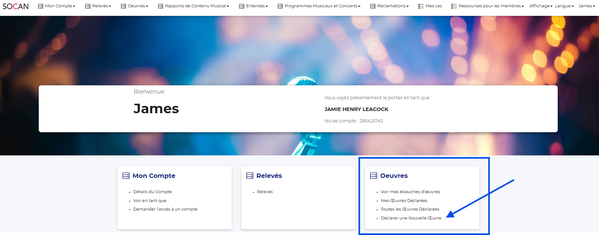Click the SOCAN logo
The image size is (599, 235).
[x=16, y=6]
